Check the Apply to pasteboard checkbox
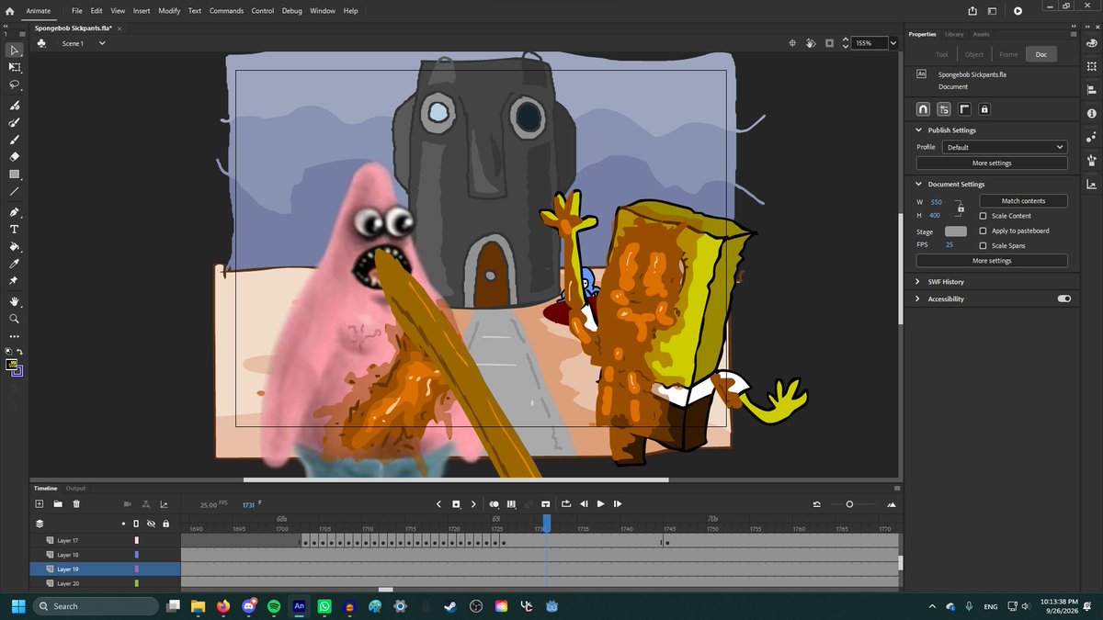 [x=984, y=231]
